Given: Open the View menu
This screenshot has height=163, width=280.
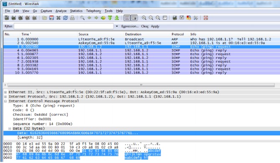Looking at the screenshot, I should point(26,11).
